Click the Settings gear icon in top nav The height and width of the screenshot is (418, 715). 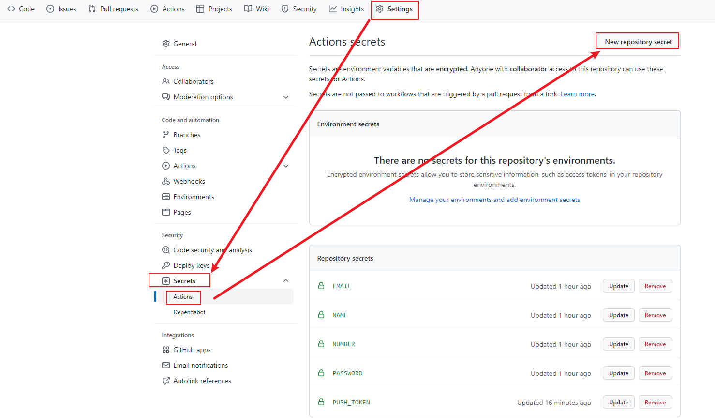pos(380,9)
